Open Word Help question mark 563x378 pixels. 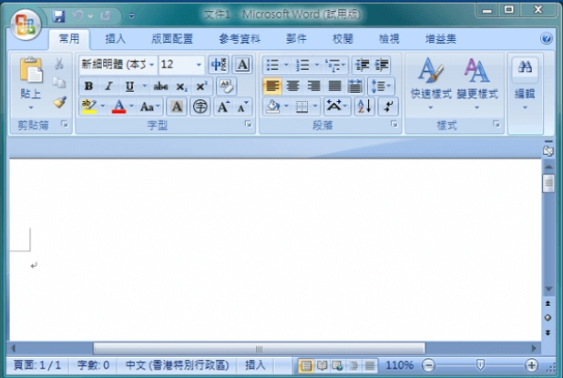(546, 38)
